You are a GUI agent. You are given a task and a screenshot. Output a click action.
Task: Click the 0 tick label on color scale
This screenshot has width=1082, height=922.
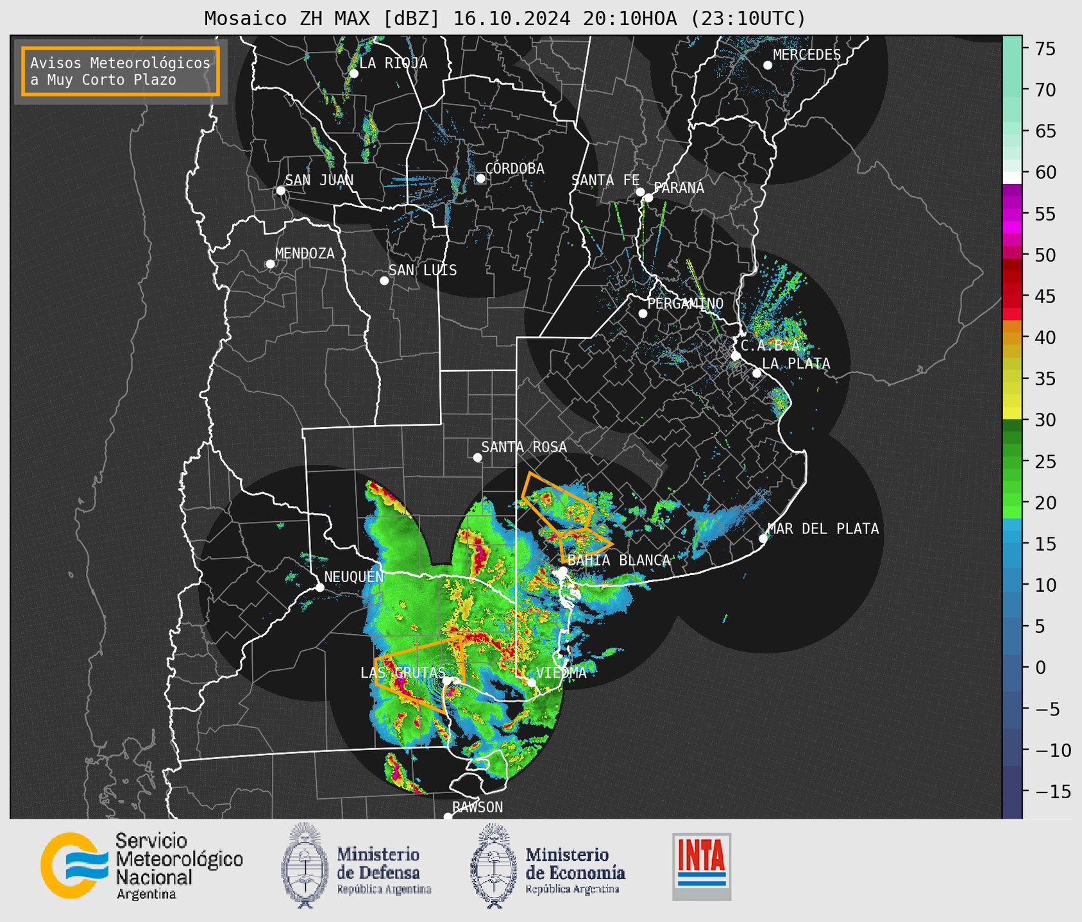click(1040, 668)
